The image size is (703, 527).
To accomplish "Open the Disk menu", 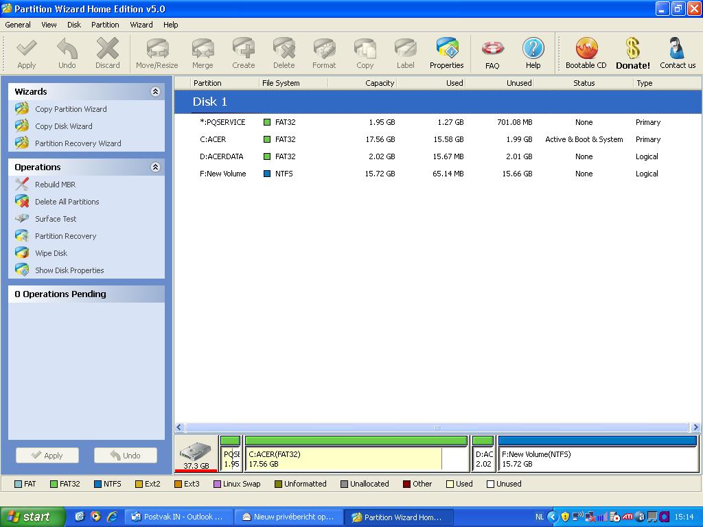I will tap(74, 25).
